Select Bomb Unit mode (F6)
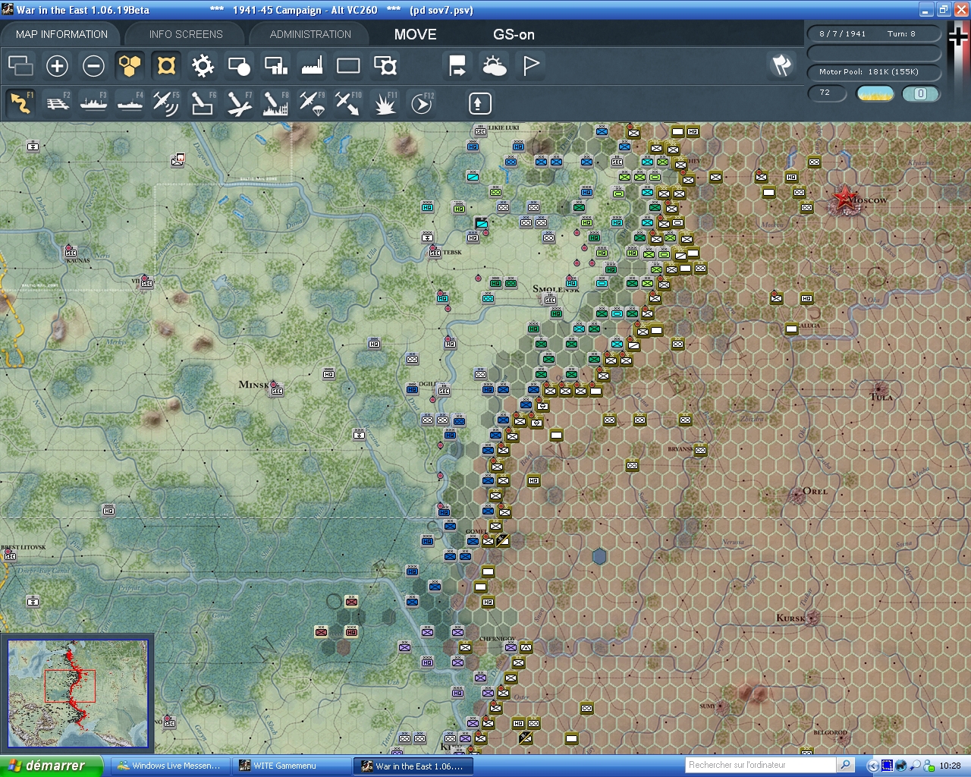Viewport: 971px width, 777px height. [203, 103]
